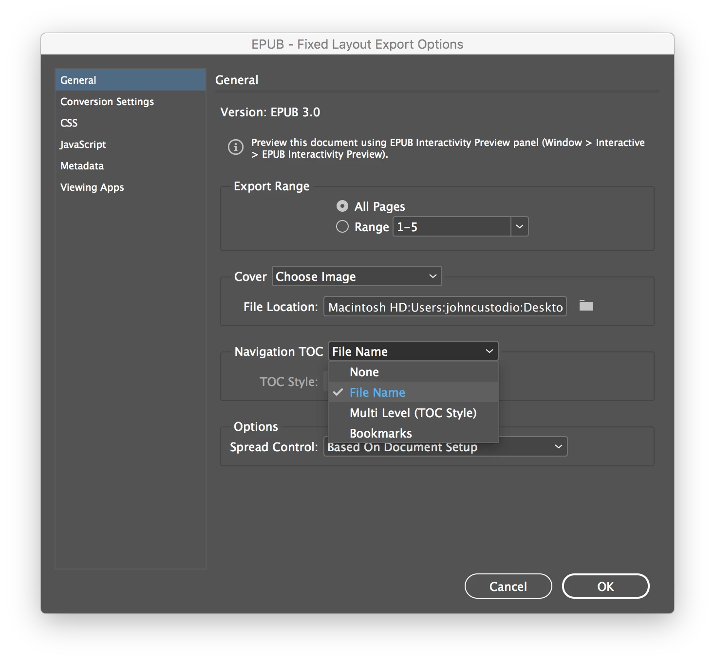Open the Spread Control dropdown
Viewport: 715px width, 662px height.
pyautogui.click(x=446, y=447)
